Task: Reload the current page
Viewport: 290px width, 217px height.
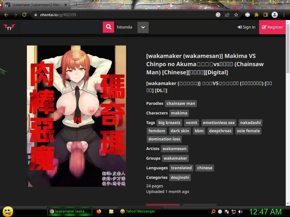Action: point(24,15)
